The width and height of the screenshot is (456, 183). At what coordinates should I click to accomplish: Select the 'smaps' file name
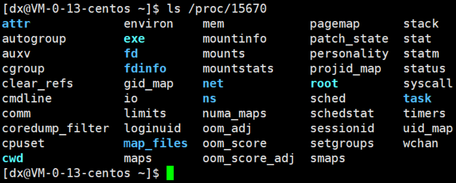point(328,159)
